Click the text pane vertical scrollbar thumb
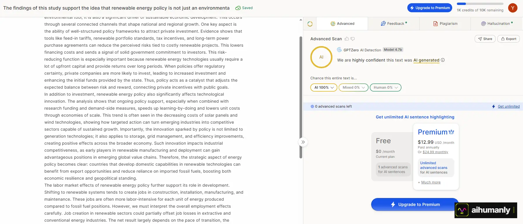The height and width of the screenshot is (224, 523). click(x=301, y=97)
